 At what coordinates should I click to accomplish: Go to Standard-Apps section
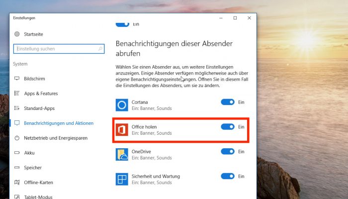coord(39,108)
